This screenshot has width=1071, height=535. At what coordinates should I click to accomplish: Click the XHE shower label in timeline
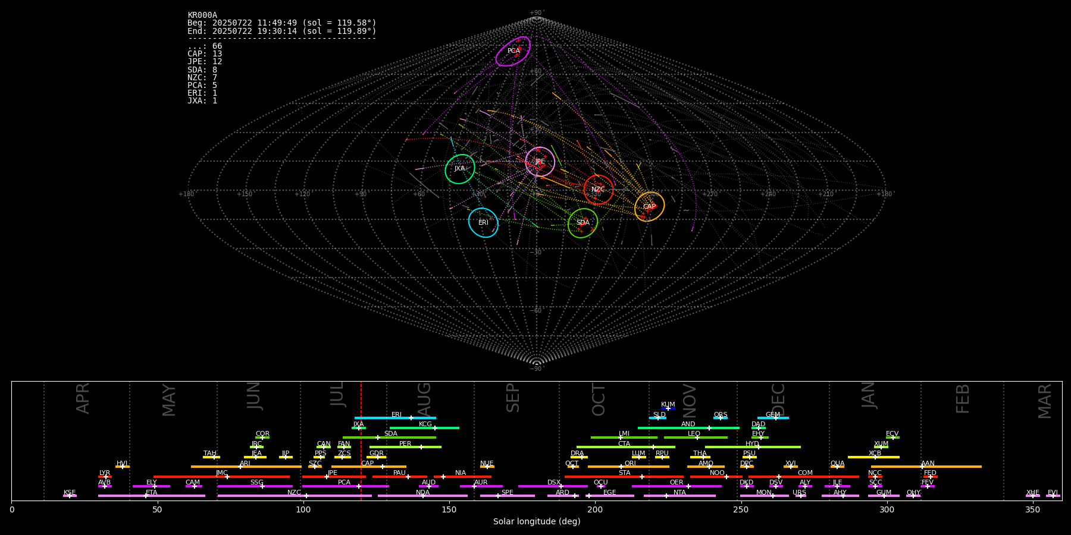pos(1033,493)
